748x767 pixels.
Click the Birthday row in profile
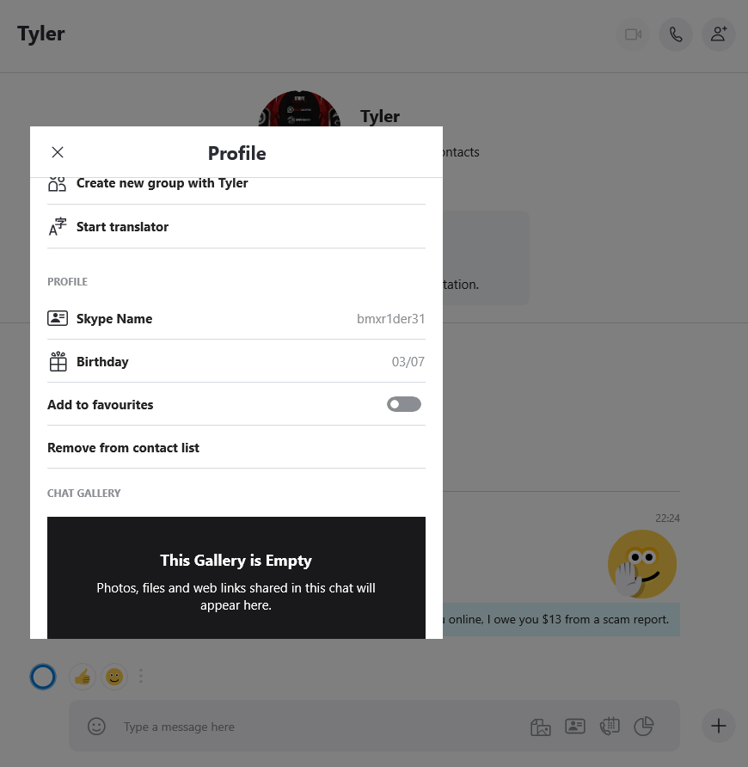(x=236, y=361)
